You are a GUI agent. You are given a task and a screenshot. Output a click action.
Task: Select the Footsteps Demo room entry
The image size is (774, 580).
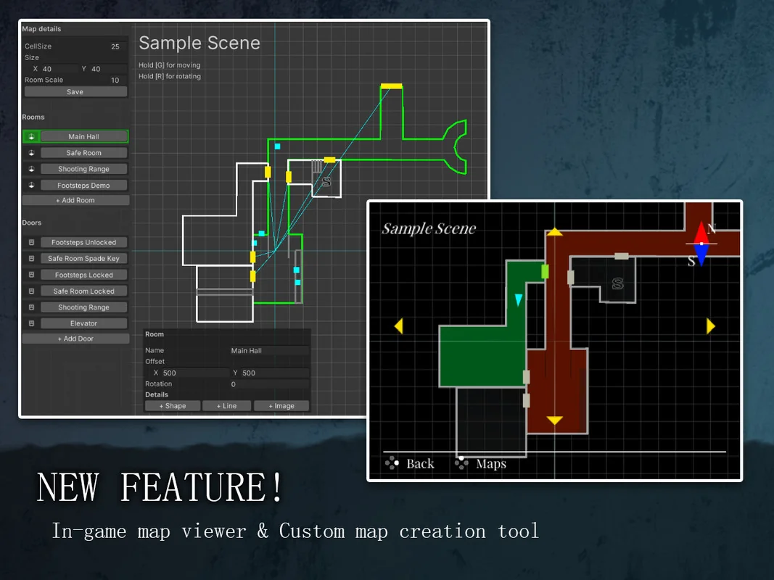[x=83, y=186]
